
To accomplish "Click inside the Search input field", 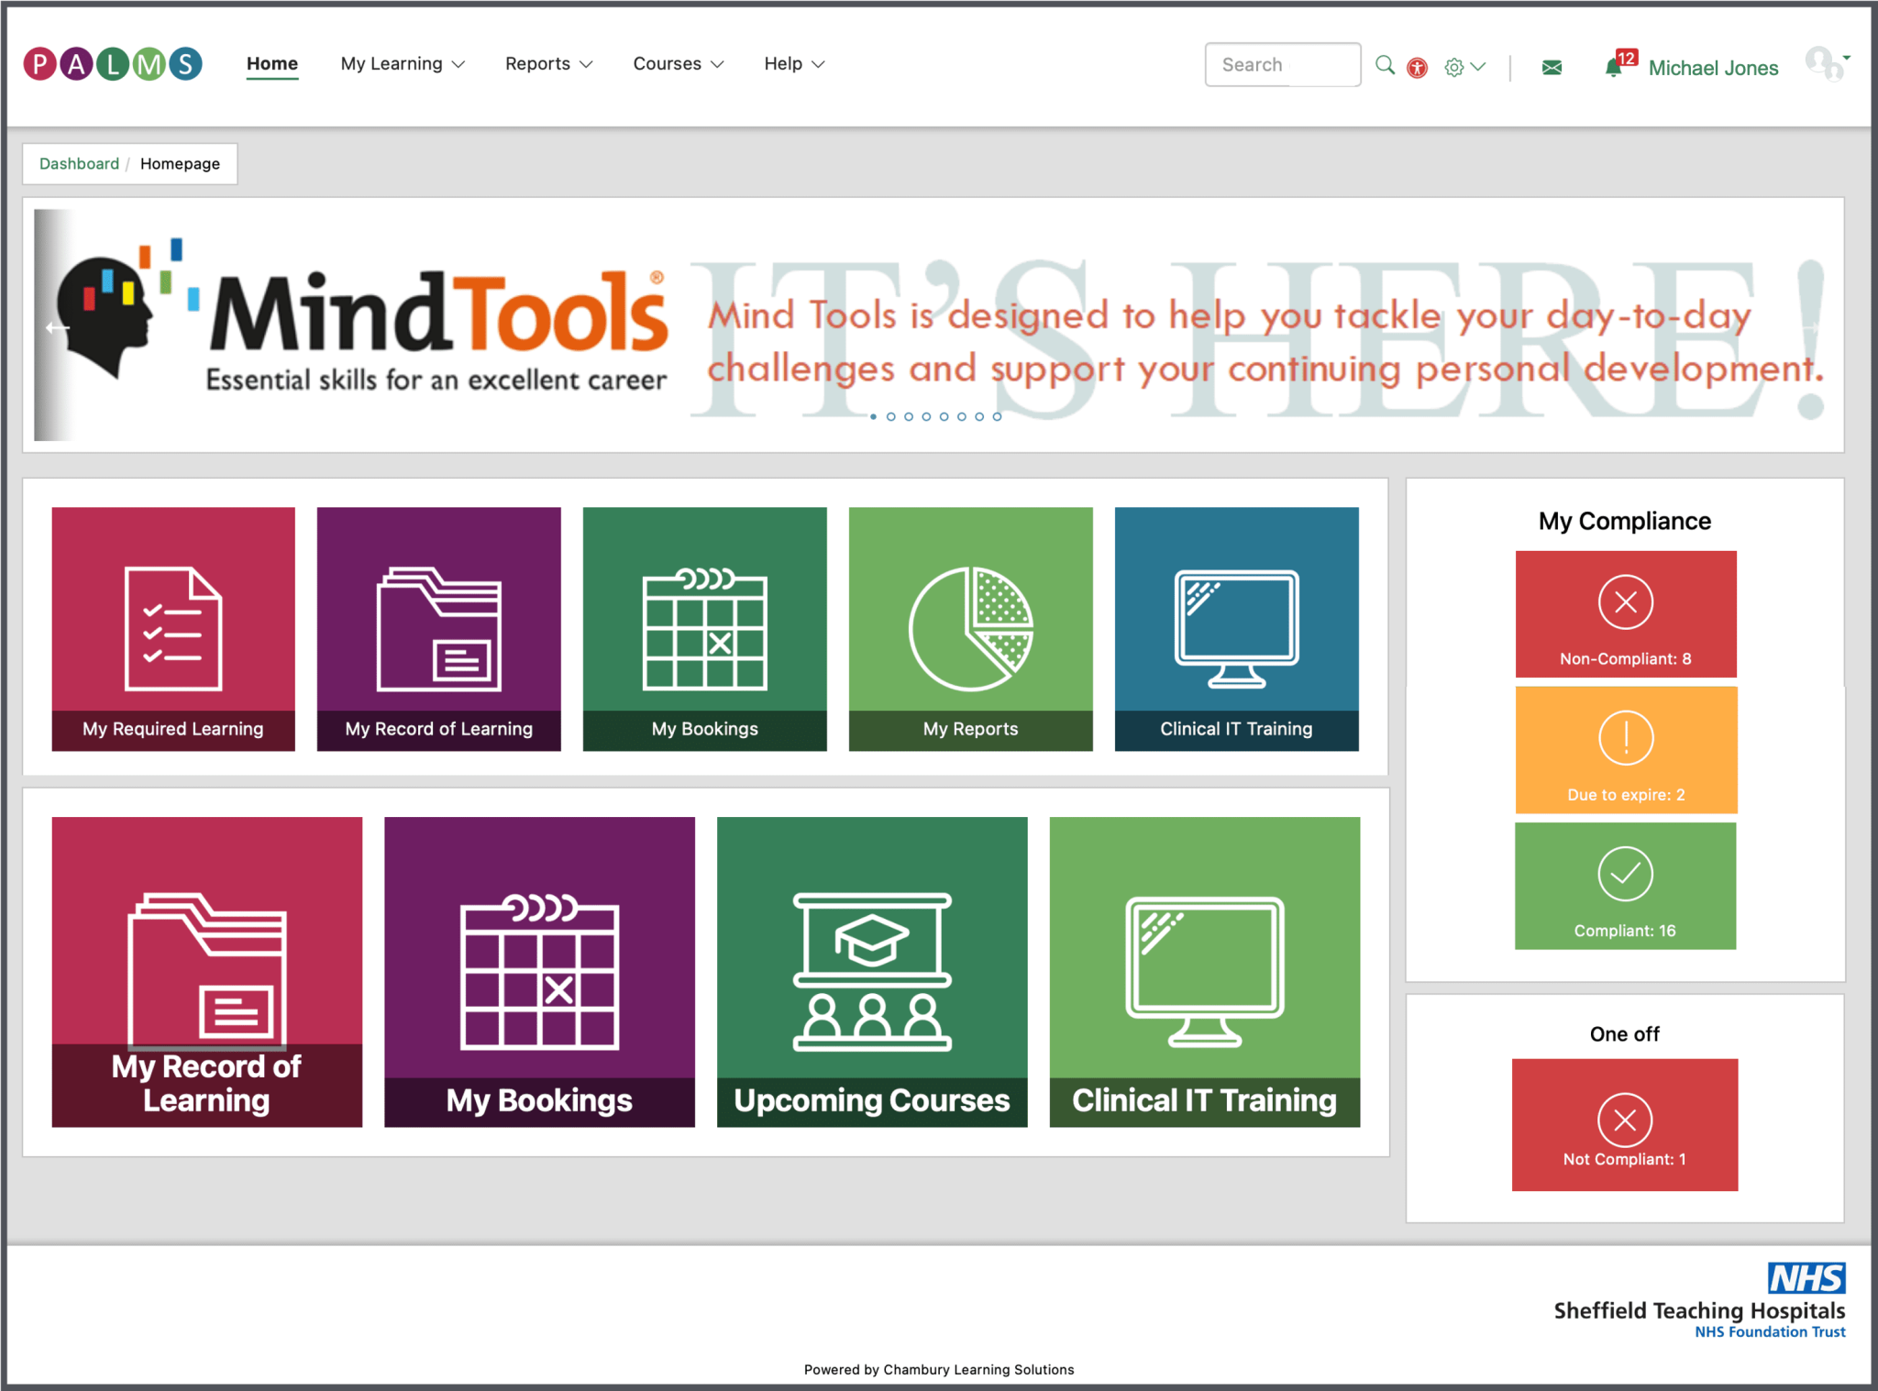I will [x=1281, y=64].
